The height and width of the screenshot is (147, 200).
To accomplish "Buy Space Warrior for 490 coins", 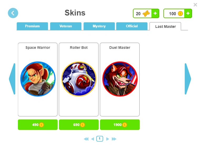I will click(x=38, y=125).
